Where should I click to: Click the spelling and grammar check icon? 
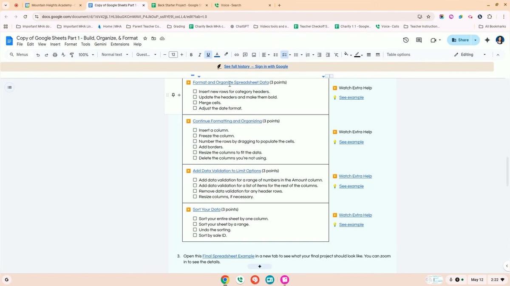tap(63, 55)
